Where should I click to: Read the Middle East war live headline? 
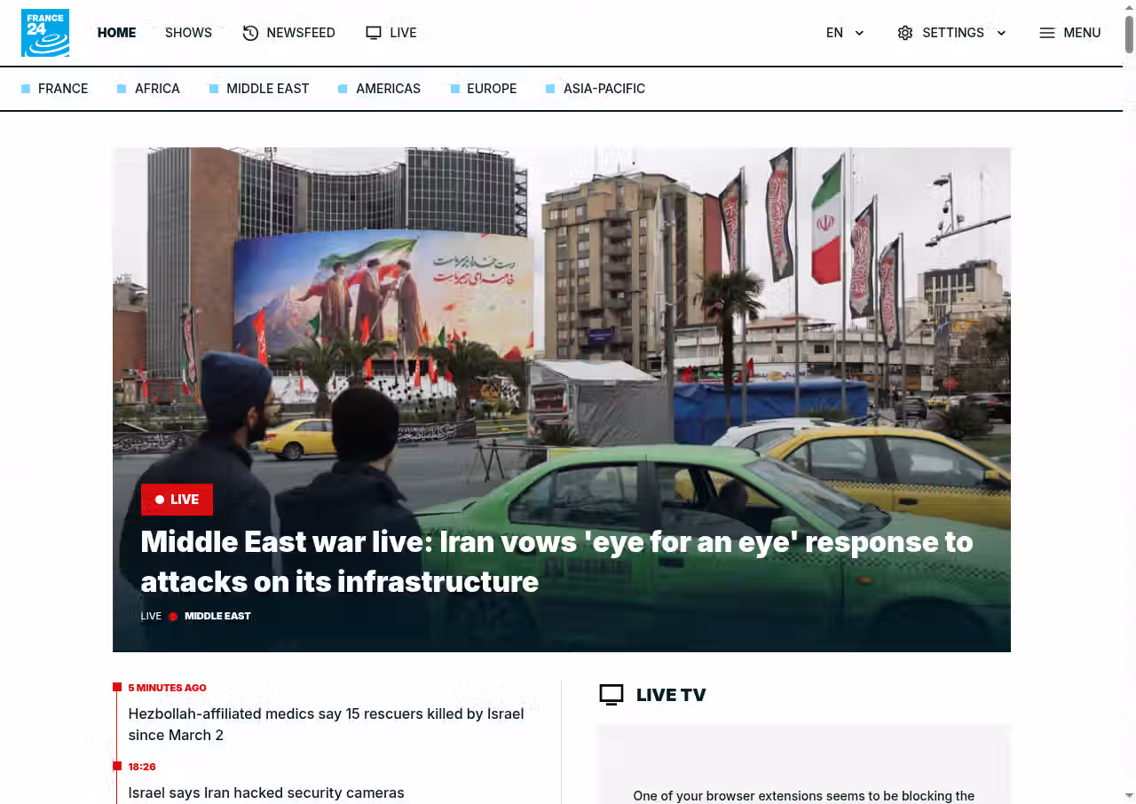[x=556, y=561]
